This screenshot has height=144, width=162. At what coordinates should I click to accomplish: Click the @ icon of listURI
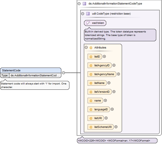click(91, 118)
